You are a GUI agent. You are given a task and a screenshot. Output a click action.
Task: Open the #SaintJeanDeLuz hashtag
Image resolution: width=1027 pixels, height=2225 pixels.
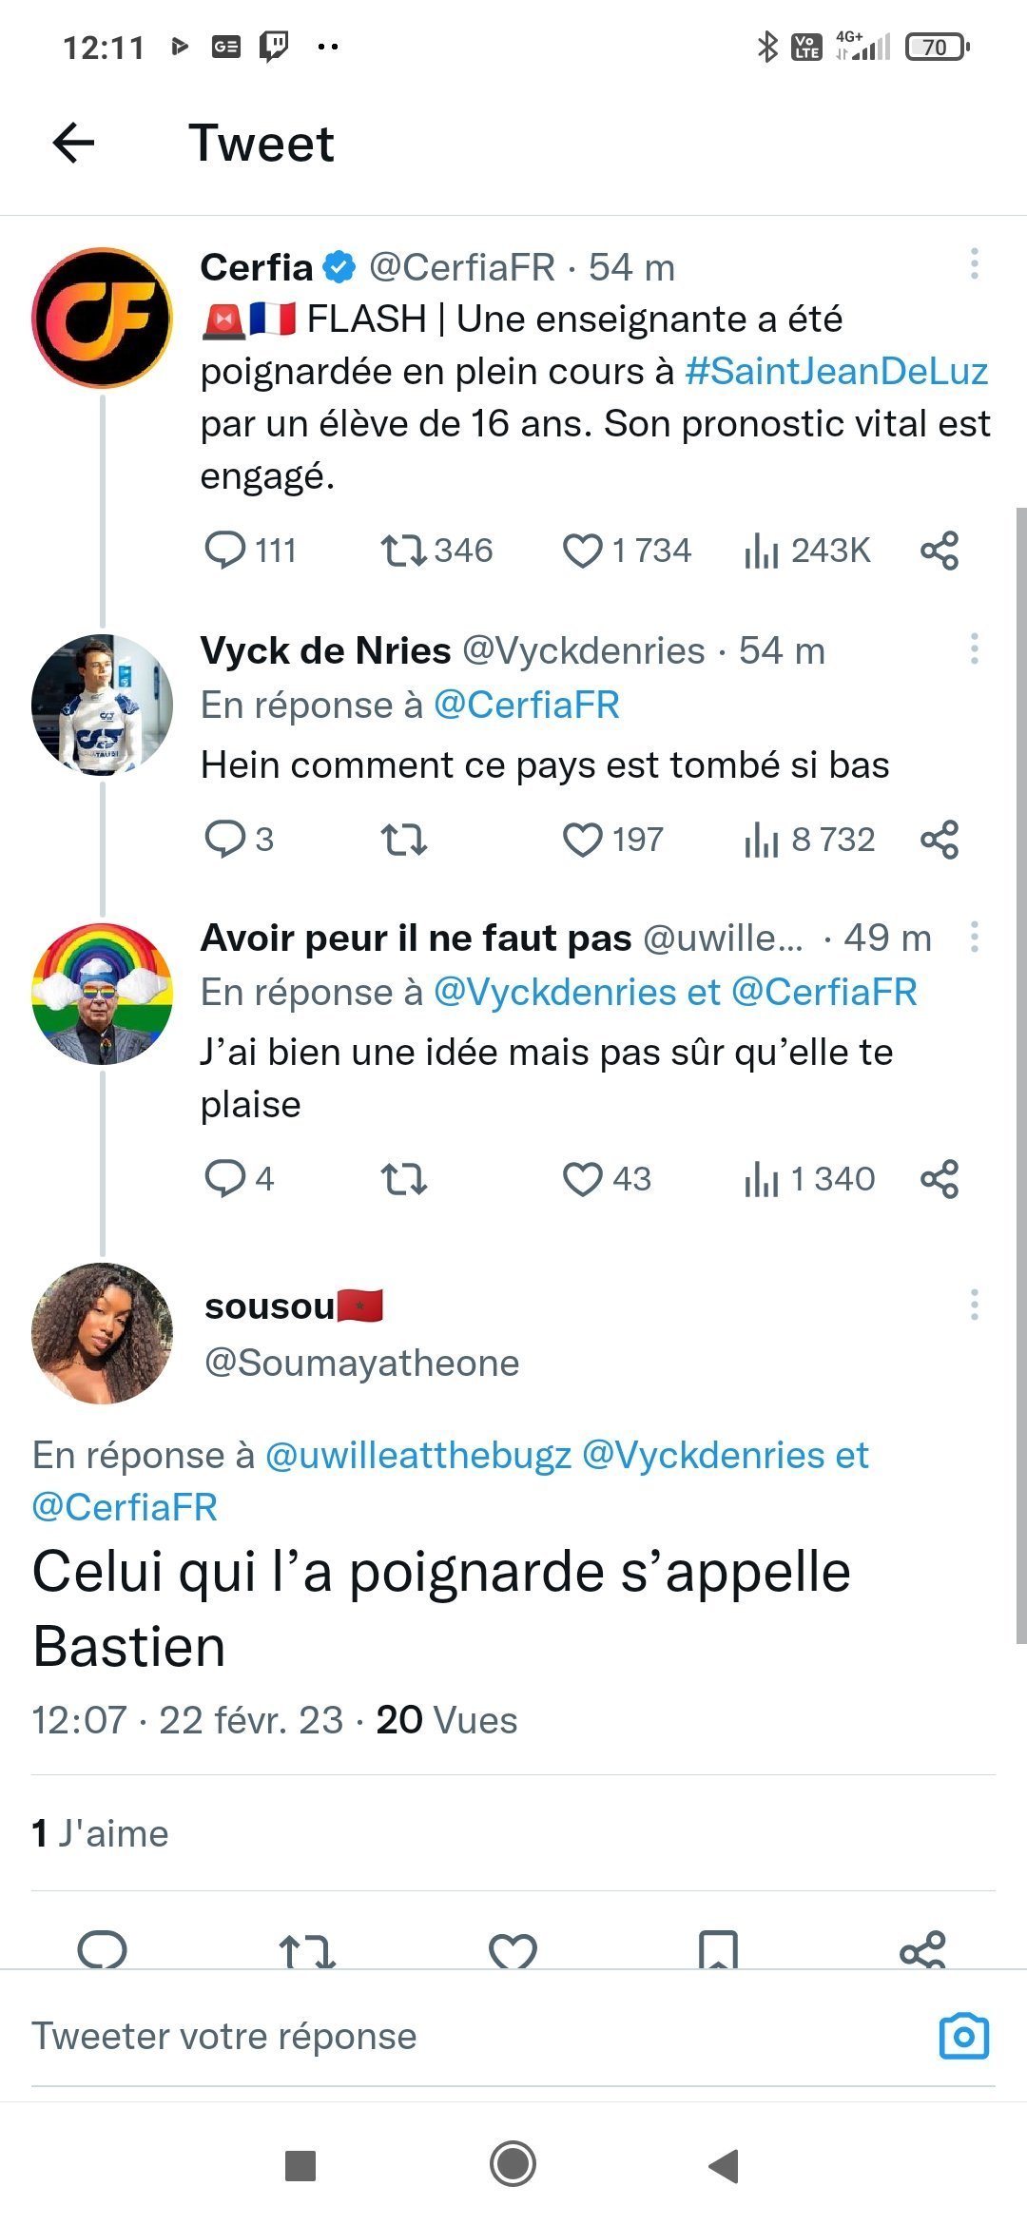click(x=836, y=372)
